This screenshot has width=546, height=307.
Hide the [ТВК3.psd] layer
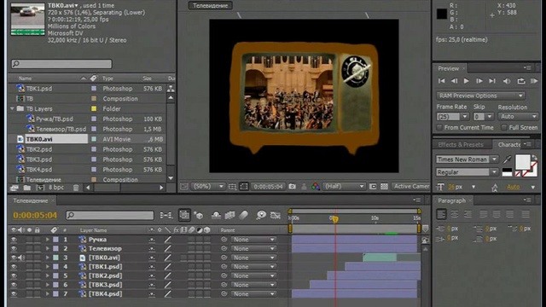14,285
